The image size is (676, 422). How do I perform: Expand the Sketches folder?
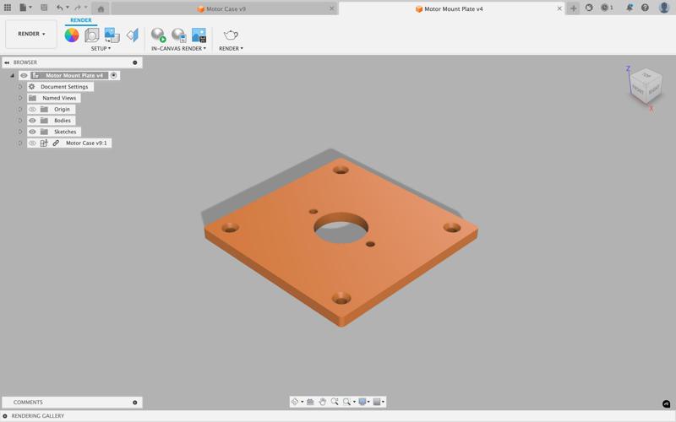(19, 132)
